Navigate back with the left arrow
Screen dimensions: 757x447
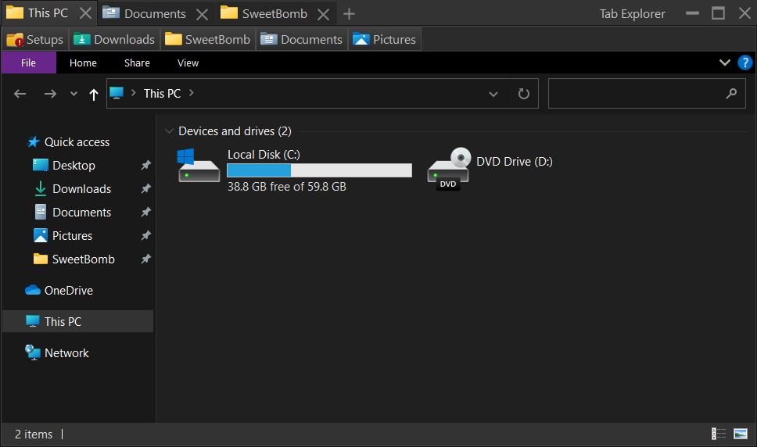tap(20, 94)
